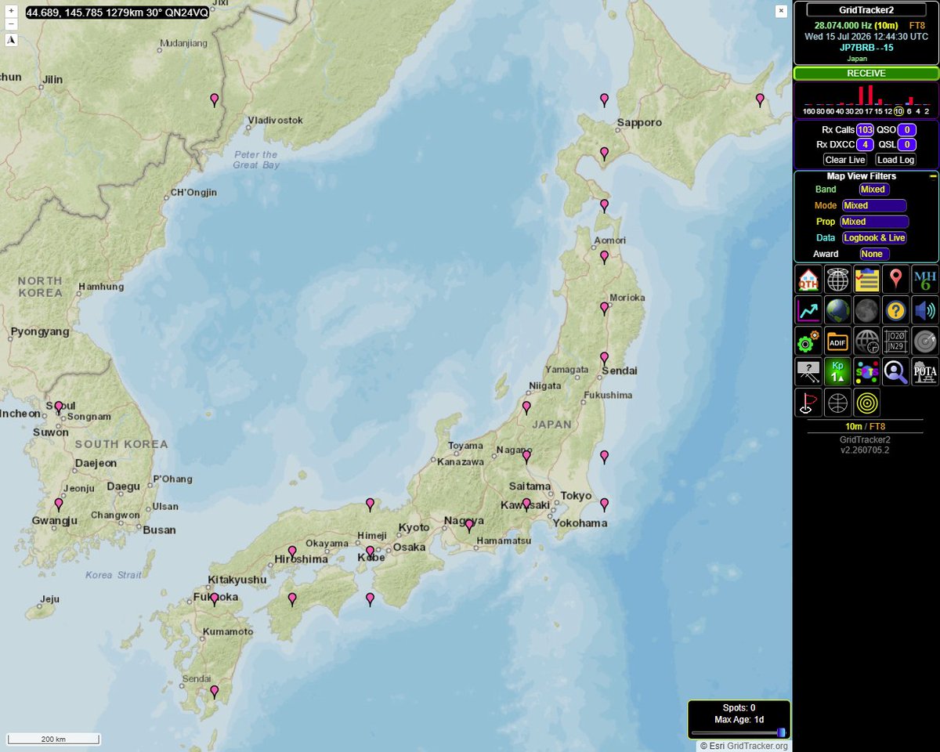940x752 pixels.
Task: Click the QSO 0 counter
Action: click(x=907, y=129)
